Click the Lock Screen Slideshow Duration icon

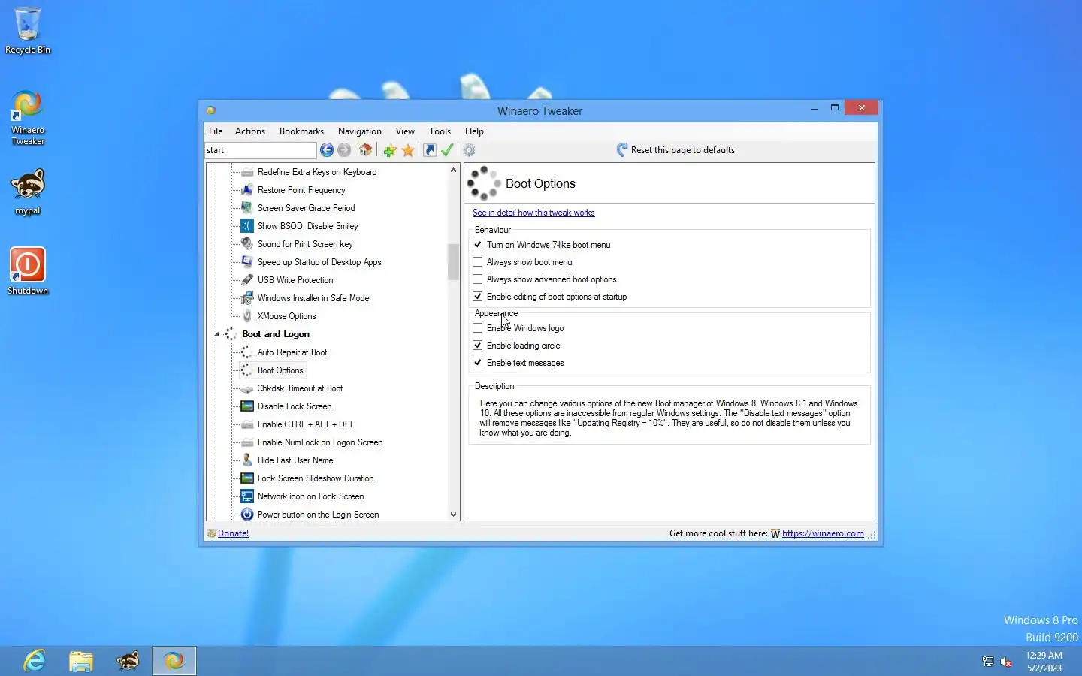point(247,478)
